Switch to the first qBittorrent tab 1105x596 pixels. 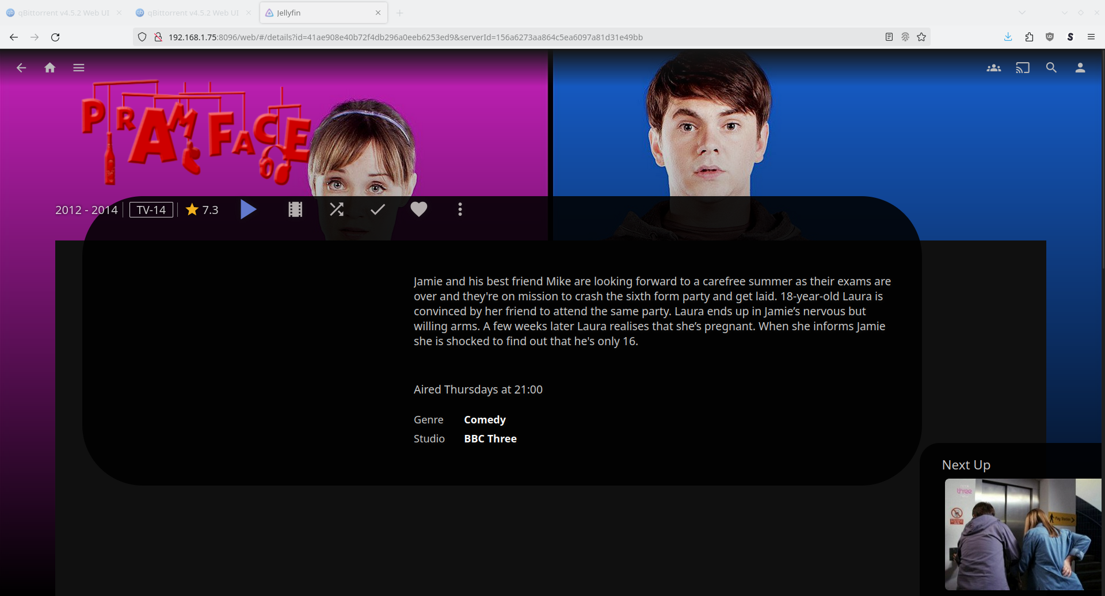click(x=63, y=13)
